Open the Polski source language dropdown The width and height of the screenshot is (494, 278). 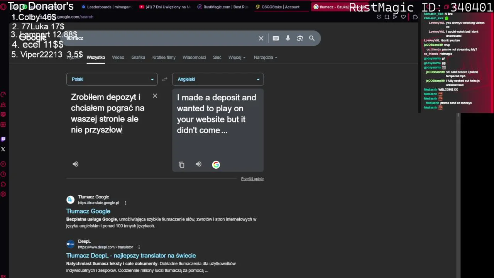pyautogui.click(x=112, y=79)
